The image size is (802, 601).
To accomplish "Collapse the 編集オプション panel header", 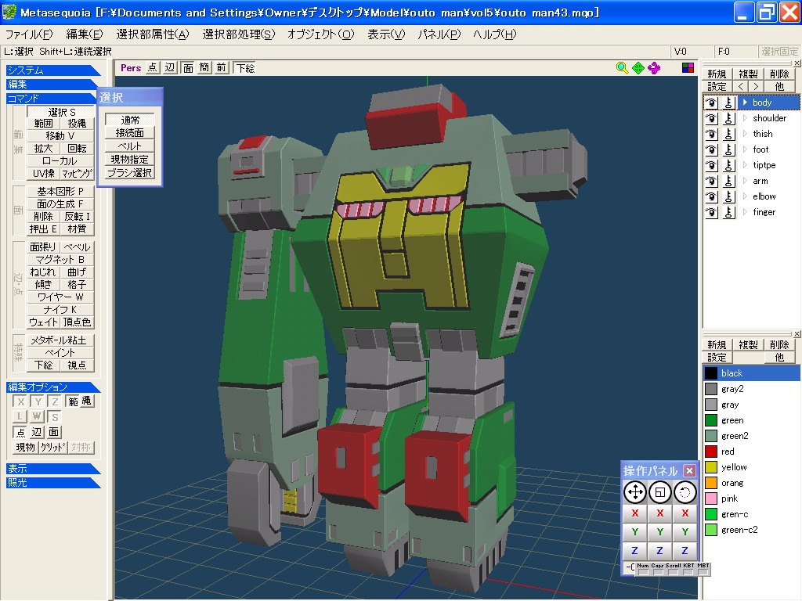I will click(53, 387).
